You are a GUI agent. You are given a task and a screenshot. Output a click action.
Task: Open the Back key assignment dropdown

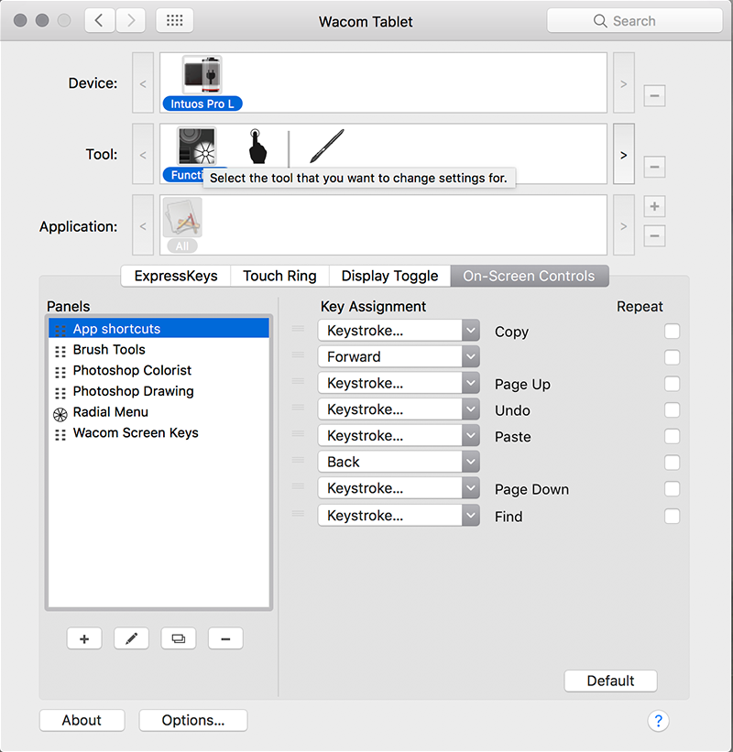coord(399,462)
